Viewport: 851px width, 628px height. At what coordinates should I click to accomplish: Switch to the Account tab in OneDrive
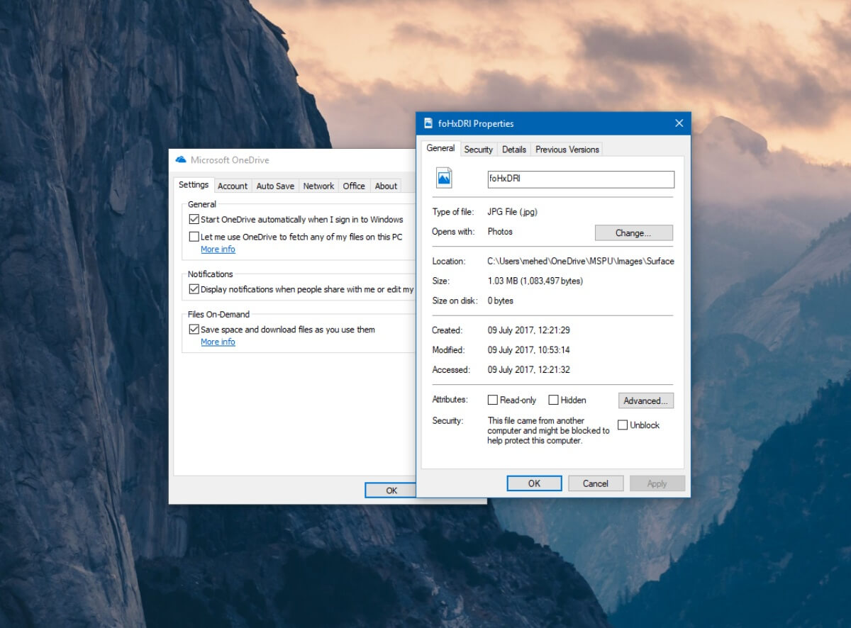233,186
